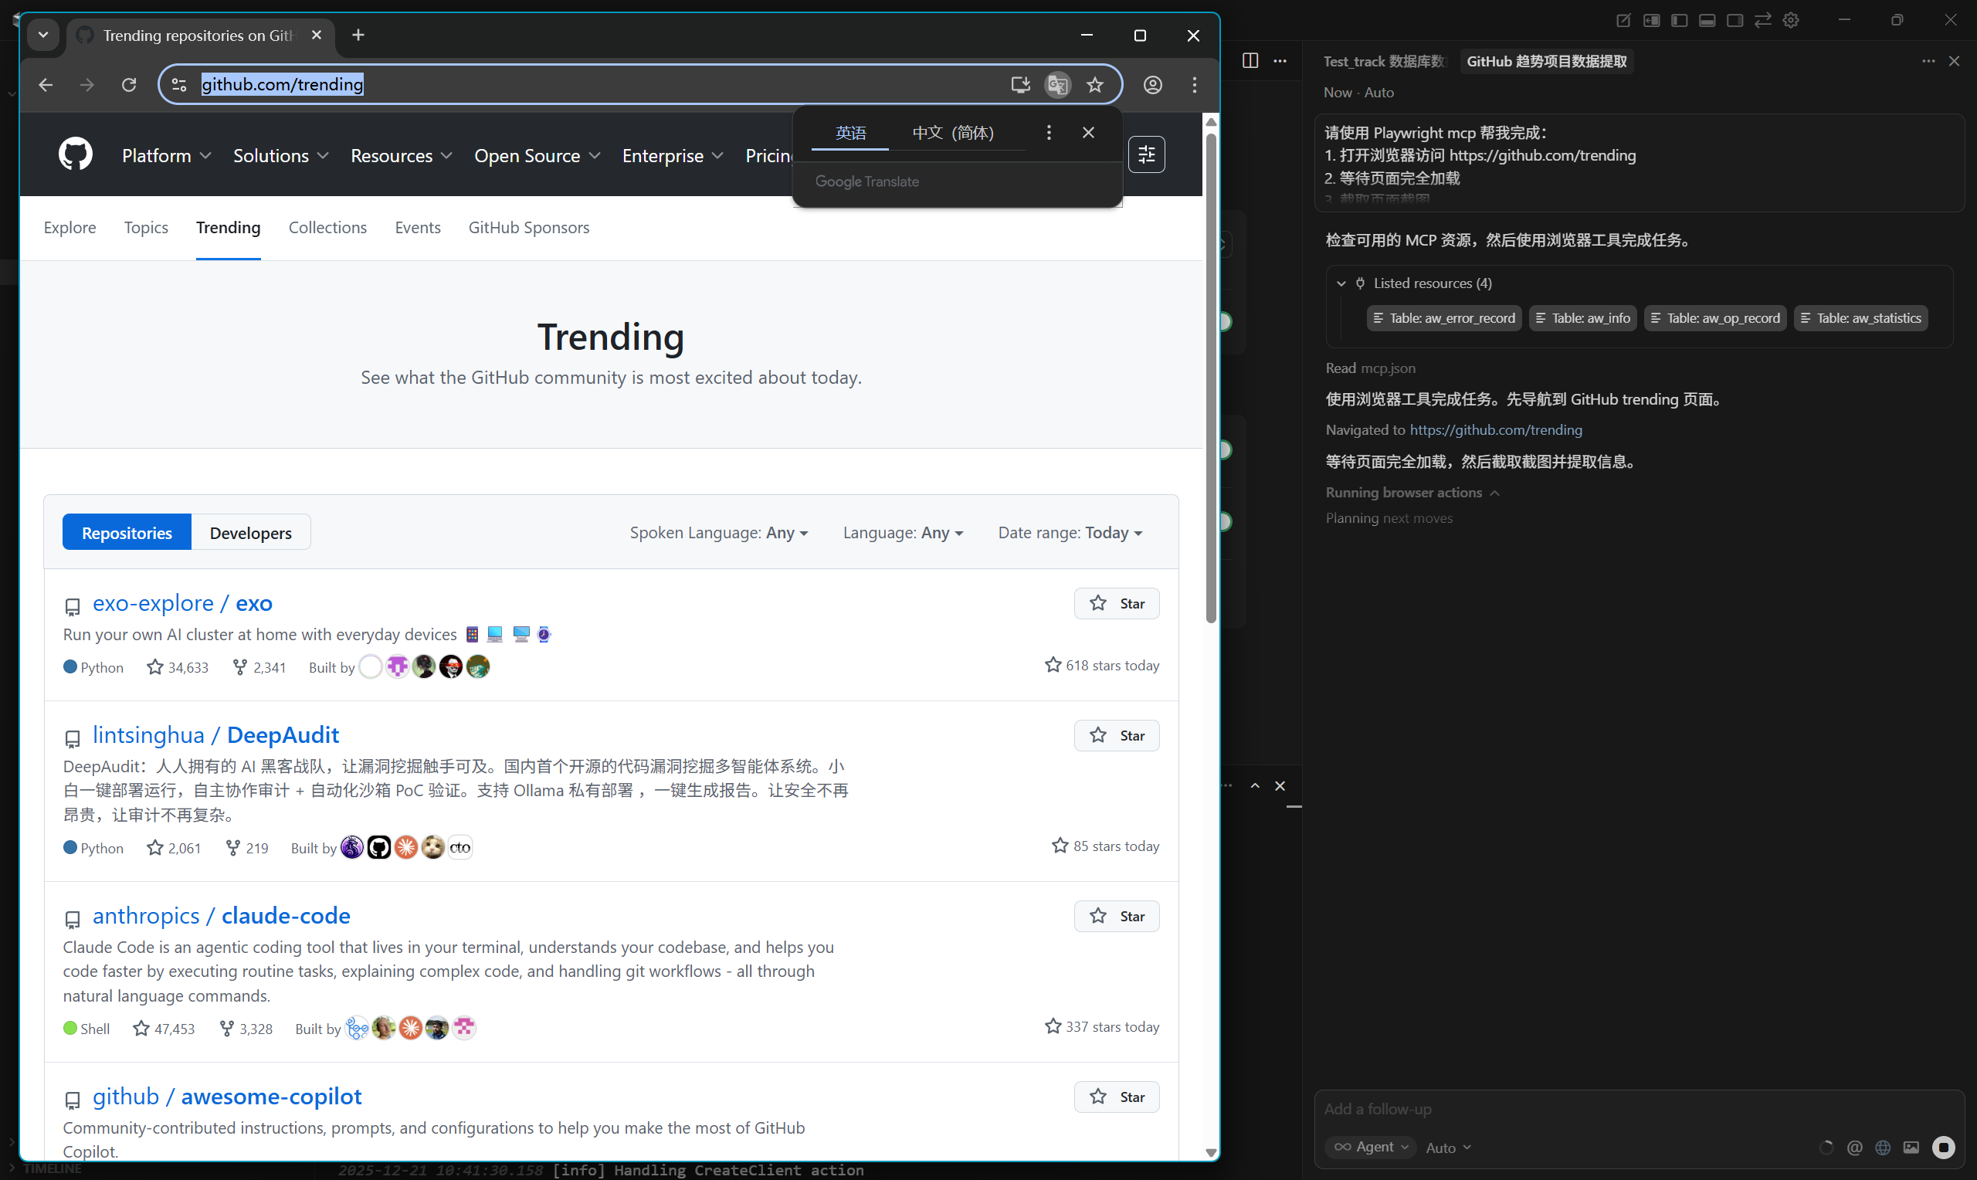
Task: Click the GitHub Octocat logo
Action: [x=76, y=154]
